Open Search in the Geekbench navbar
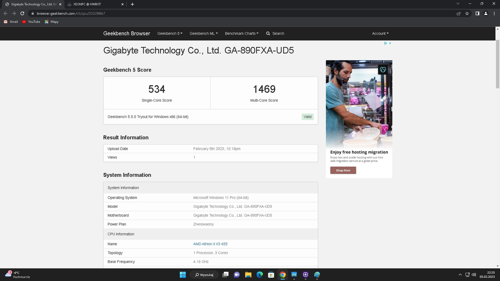This screenshot has height=281, width=500. [275, 34]
